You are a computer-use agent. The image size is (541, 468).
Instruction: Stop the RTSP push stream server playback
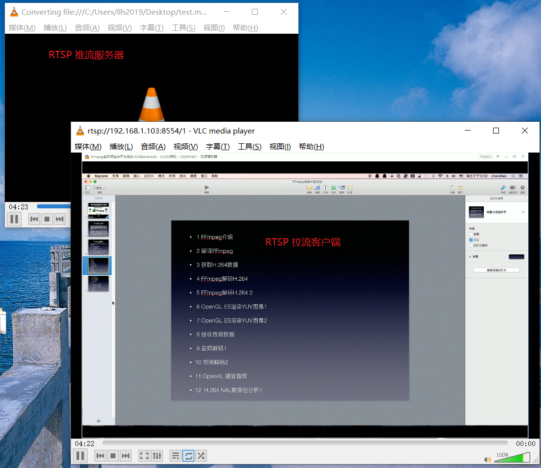(46, 219)
